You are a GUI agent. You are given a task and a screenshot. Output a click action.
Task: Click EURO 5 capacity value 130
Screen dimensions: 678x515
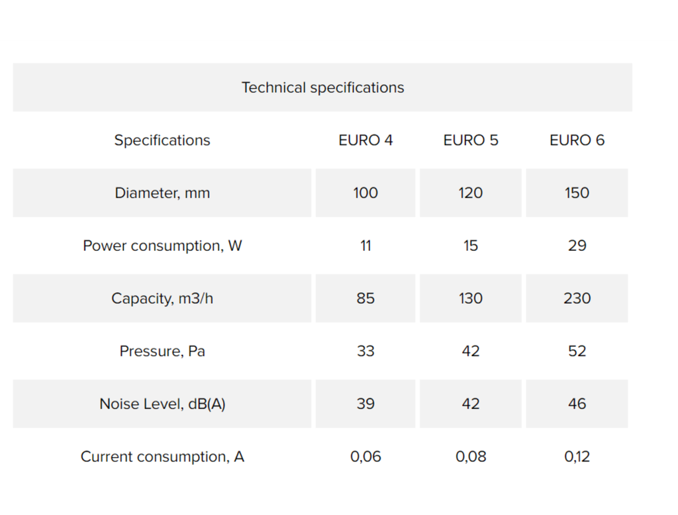click(x=471, y=299)
